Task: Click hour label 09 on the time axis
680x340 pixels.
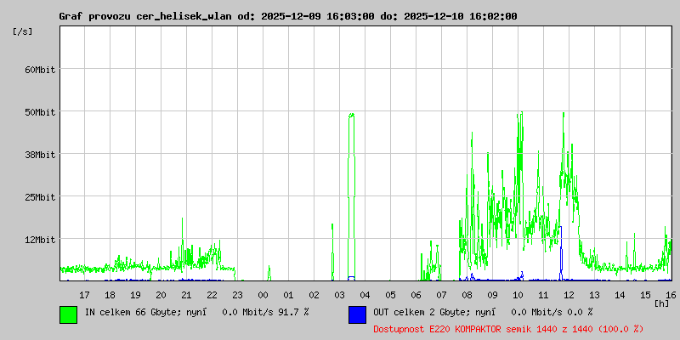Action: click(492, 295)
